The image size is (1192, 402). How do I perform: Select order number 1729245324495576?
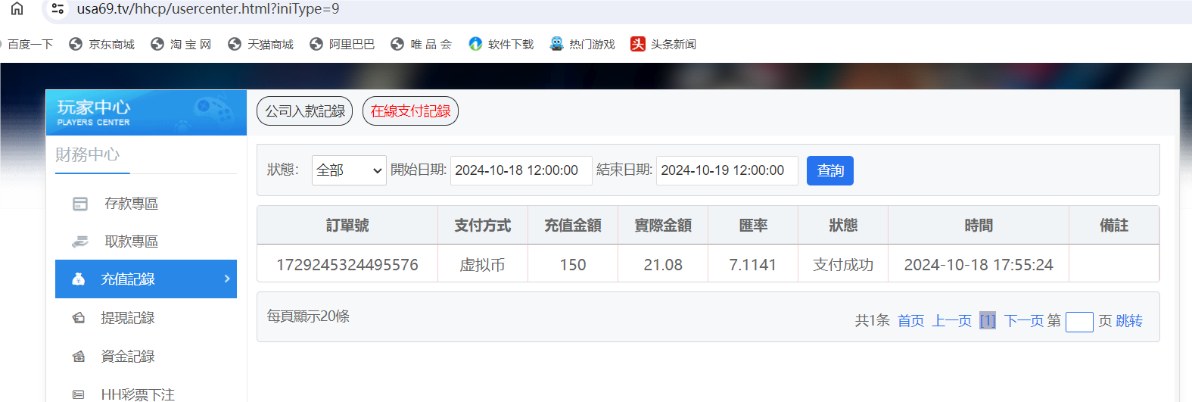pos(347,265)
